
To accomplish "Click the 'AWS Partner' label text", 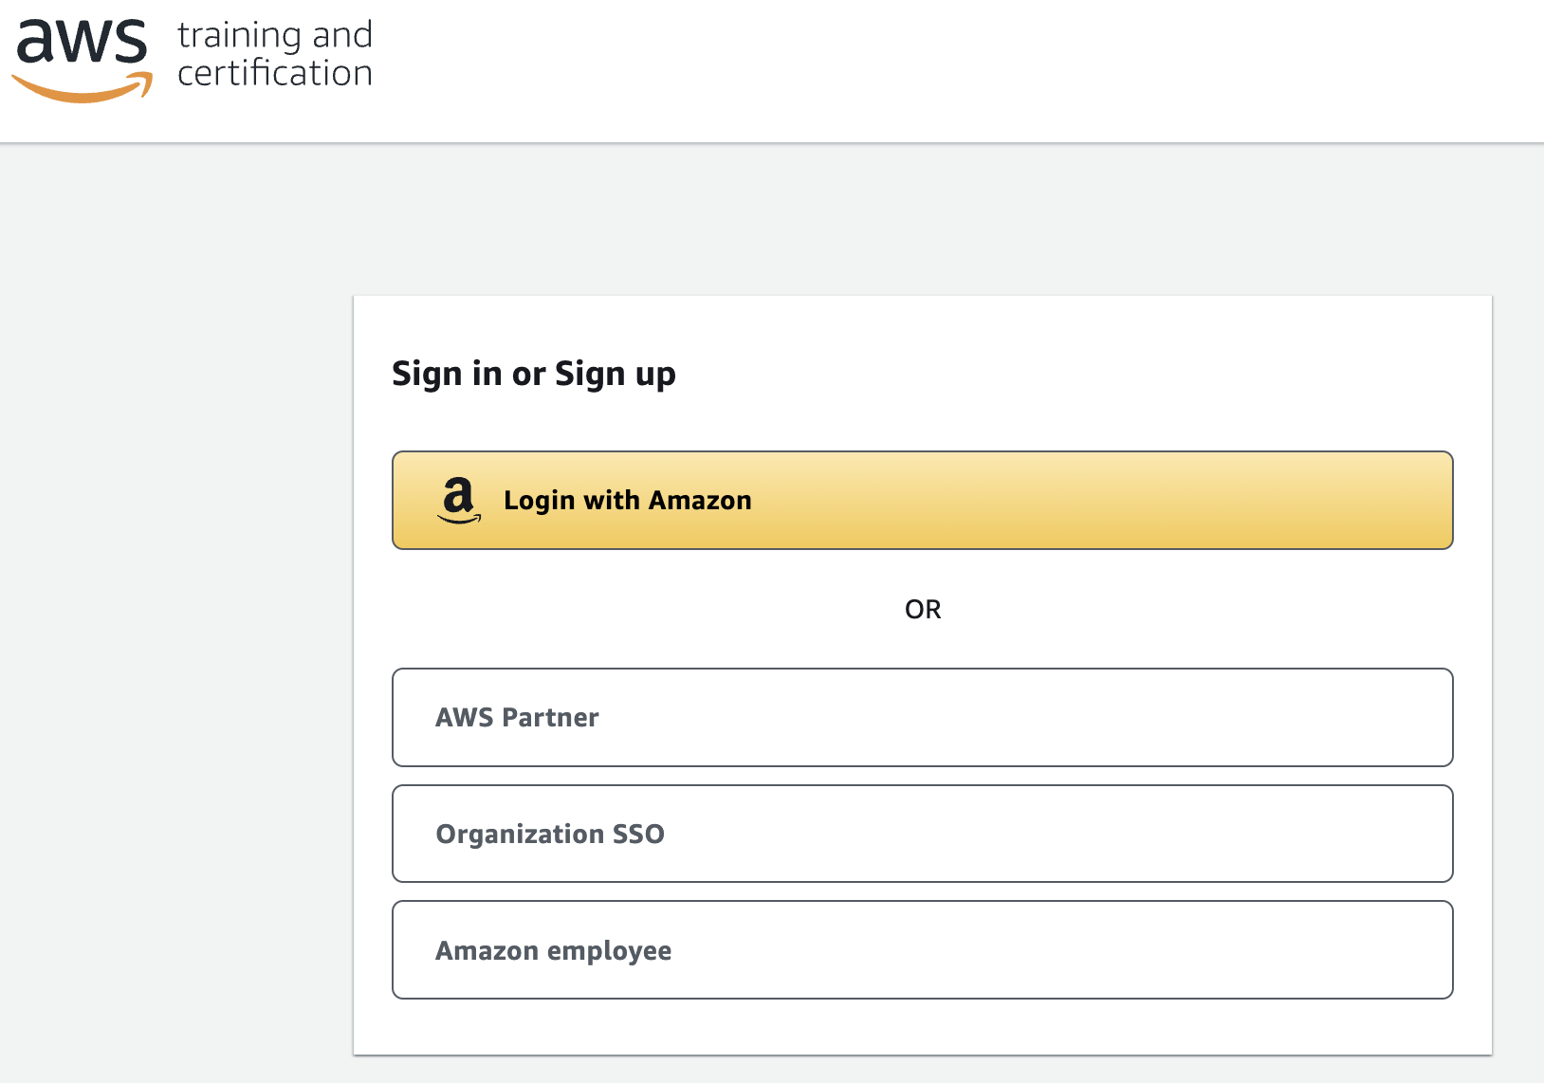I will [517, 717].
